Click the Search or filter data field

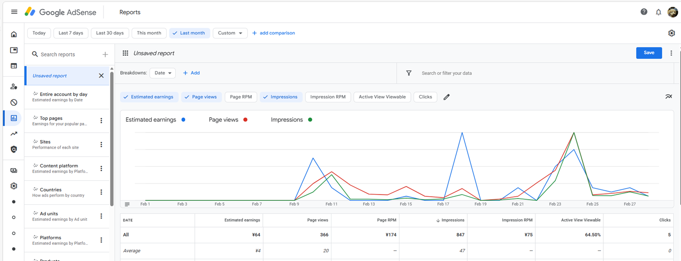(x=499, y=73)
